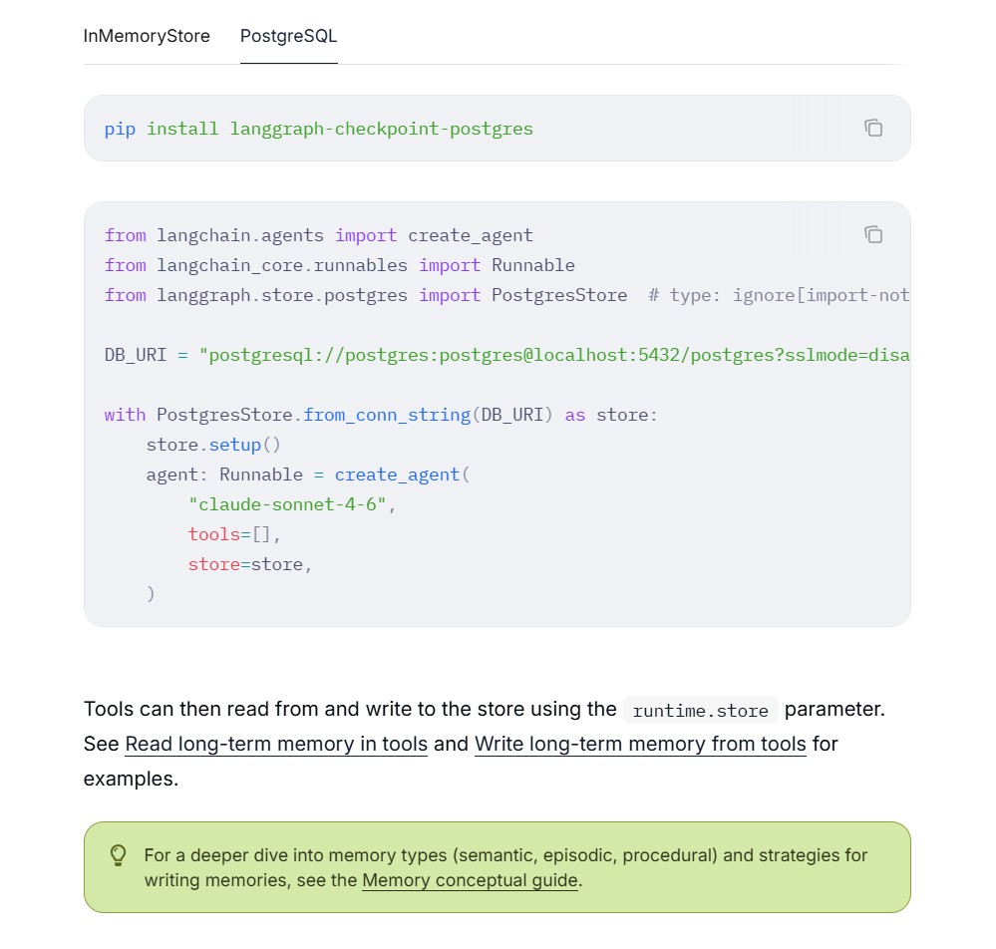Click the store=store argument line

(249, 564)
